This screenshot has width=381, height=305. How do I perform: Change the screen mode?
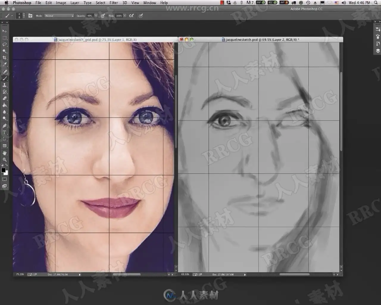tap(4, 186)
